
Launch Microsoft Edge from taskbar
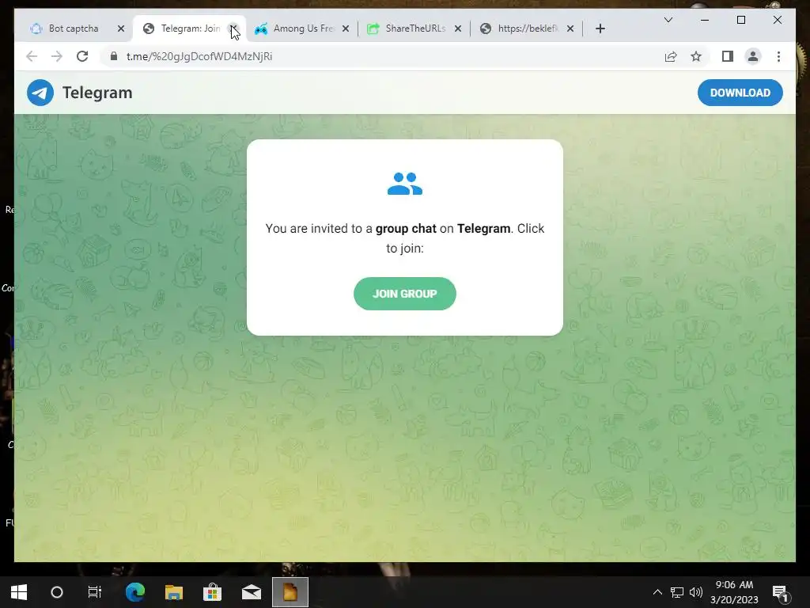click(135, 592)
